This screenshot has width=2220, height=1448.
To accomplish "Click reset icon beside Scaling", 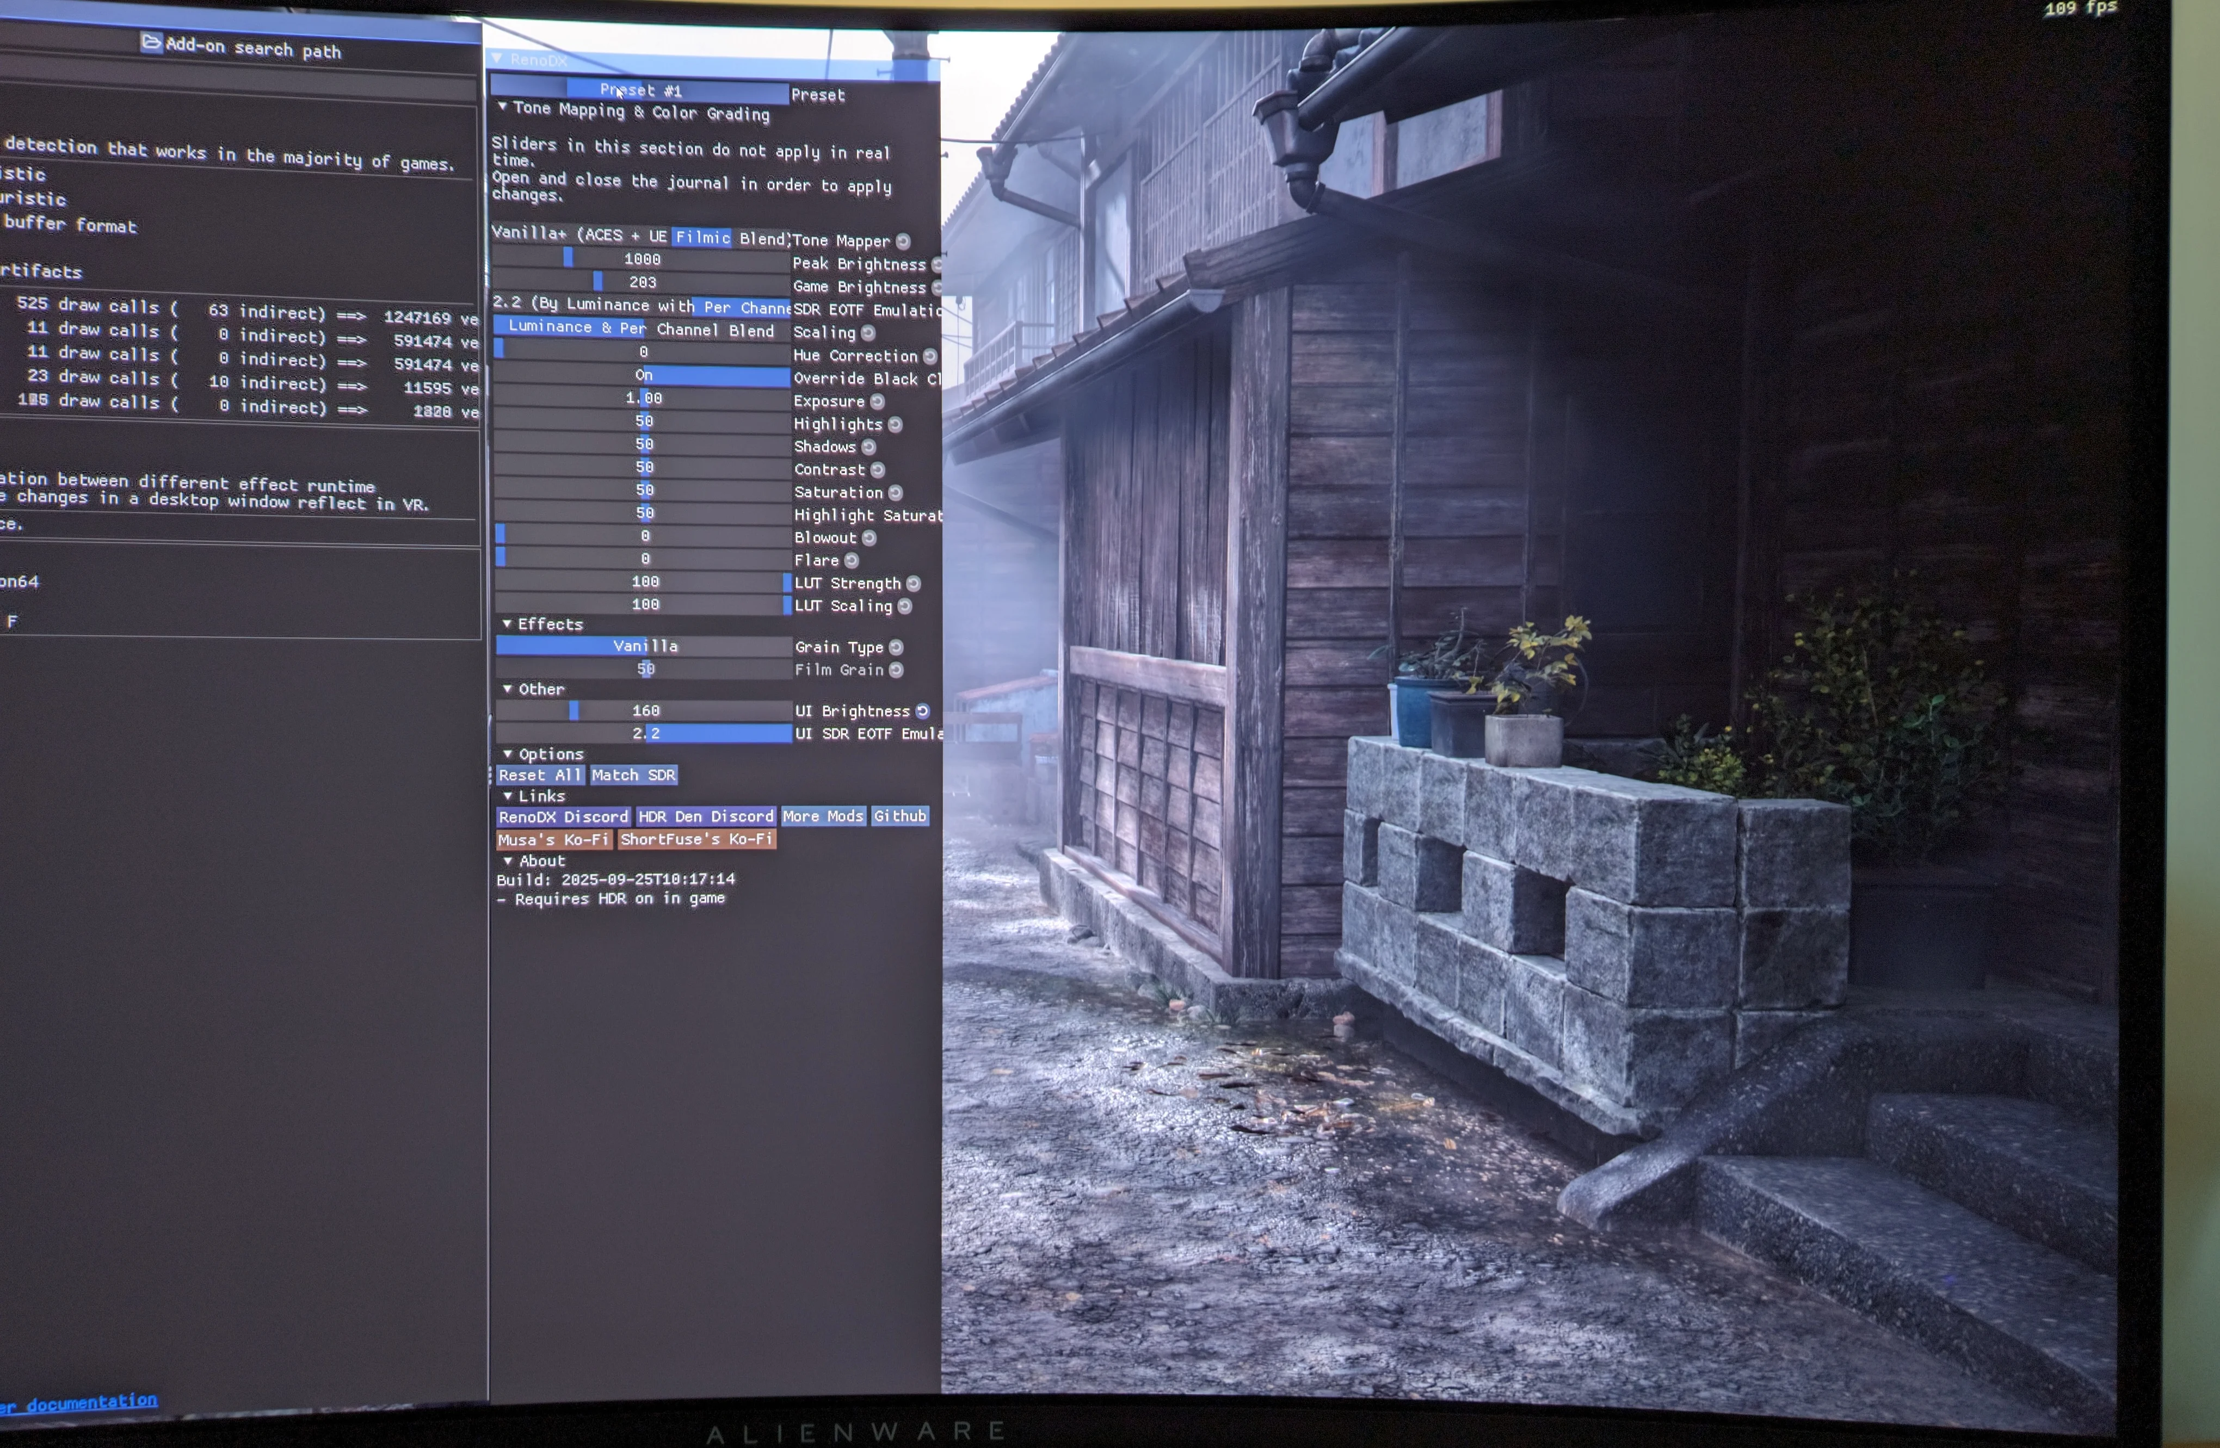I will pos(868,333).
